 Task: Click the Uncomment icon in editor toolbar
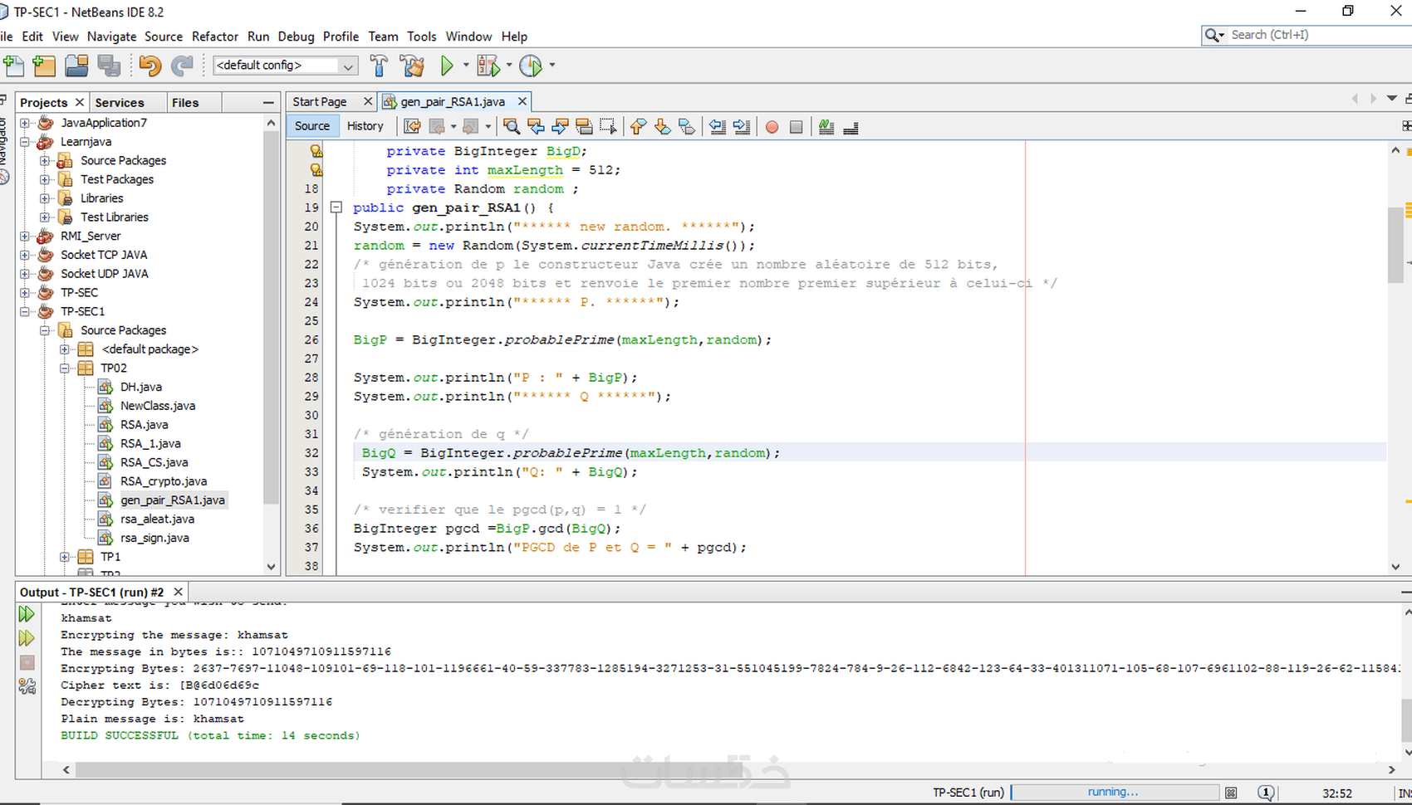(x=851, y=127)
